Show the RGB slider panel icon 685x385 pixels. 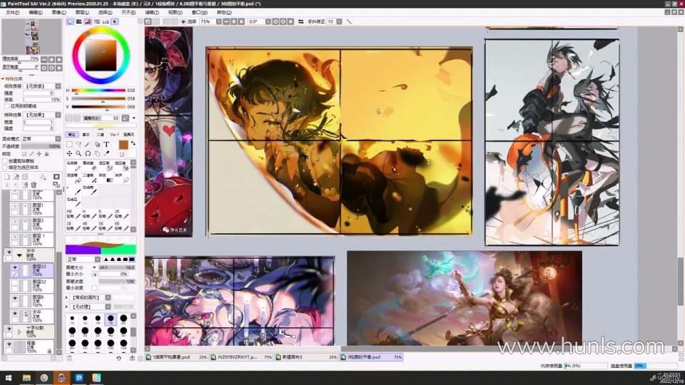(79, 21)
